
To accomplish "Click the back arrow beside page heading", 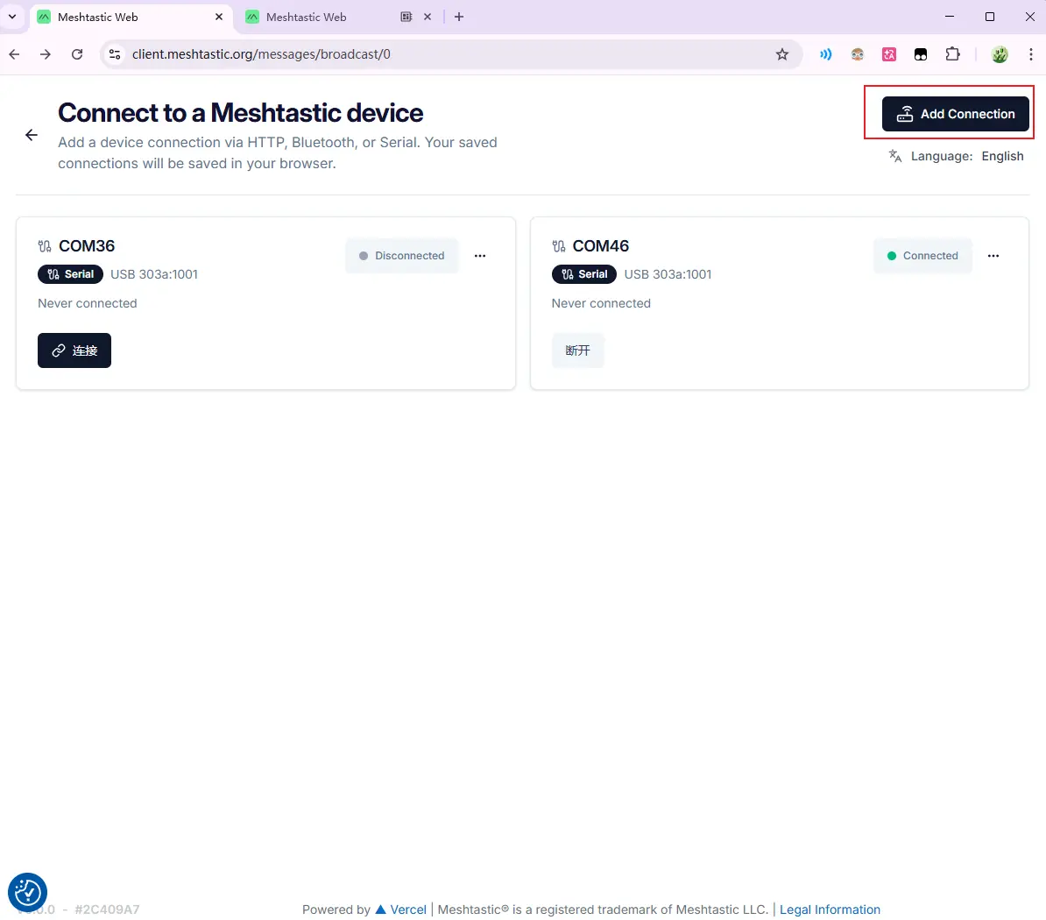I will 32,135.
